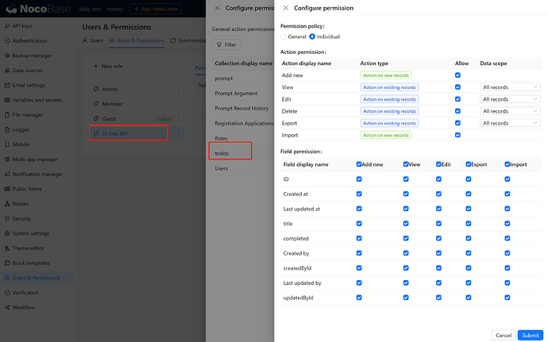548x342 pixels.
Task: Click the Filter button
Action: pyautogui.click(x=226, y=44)
